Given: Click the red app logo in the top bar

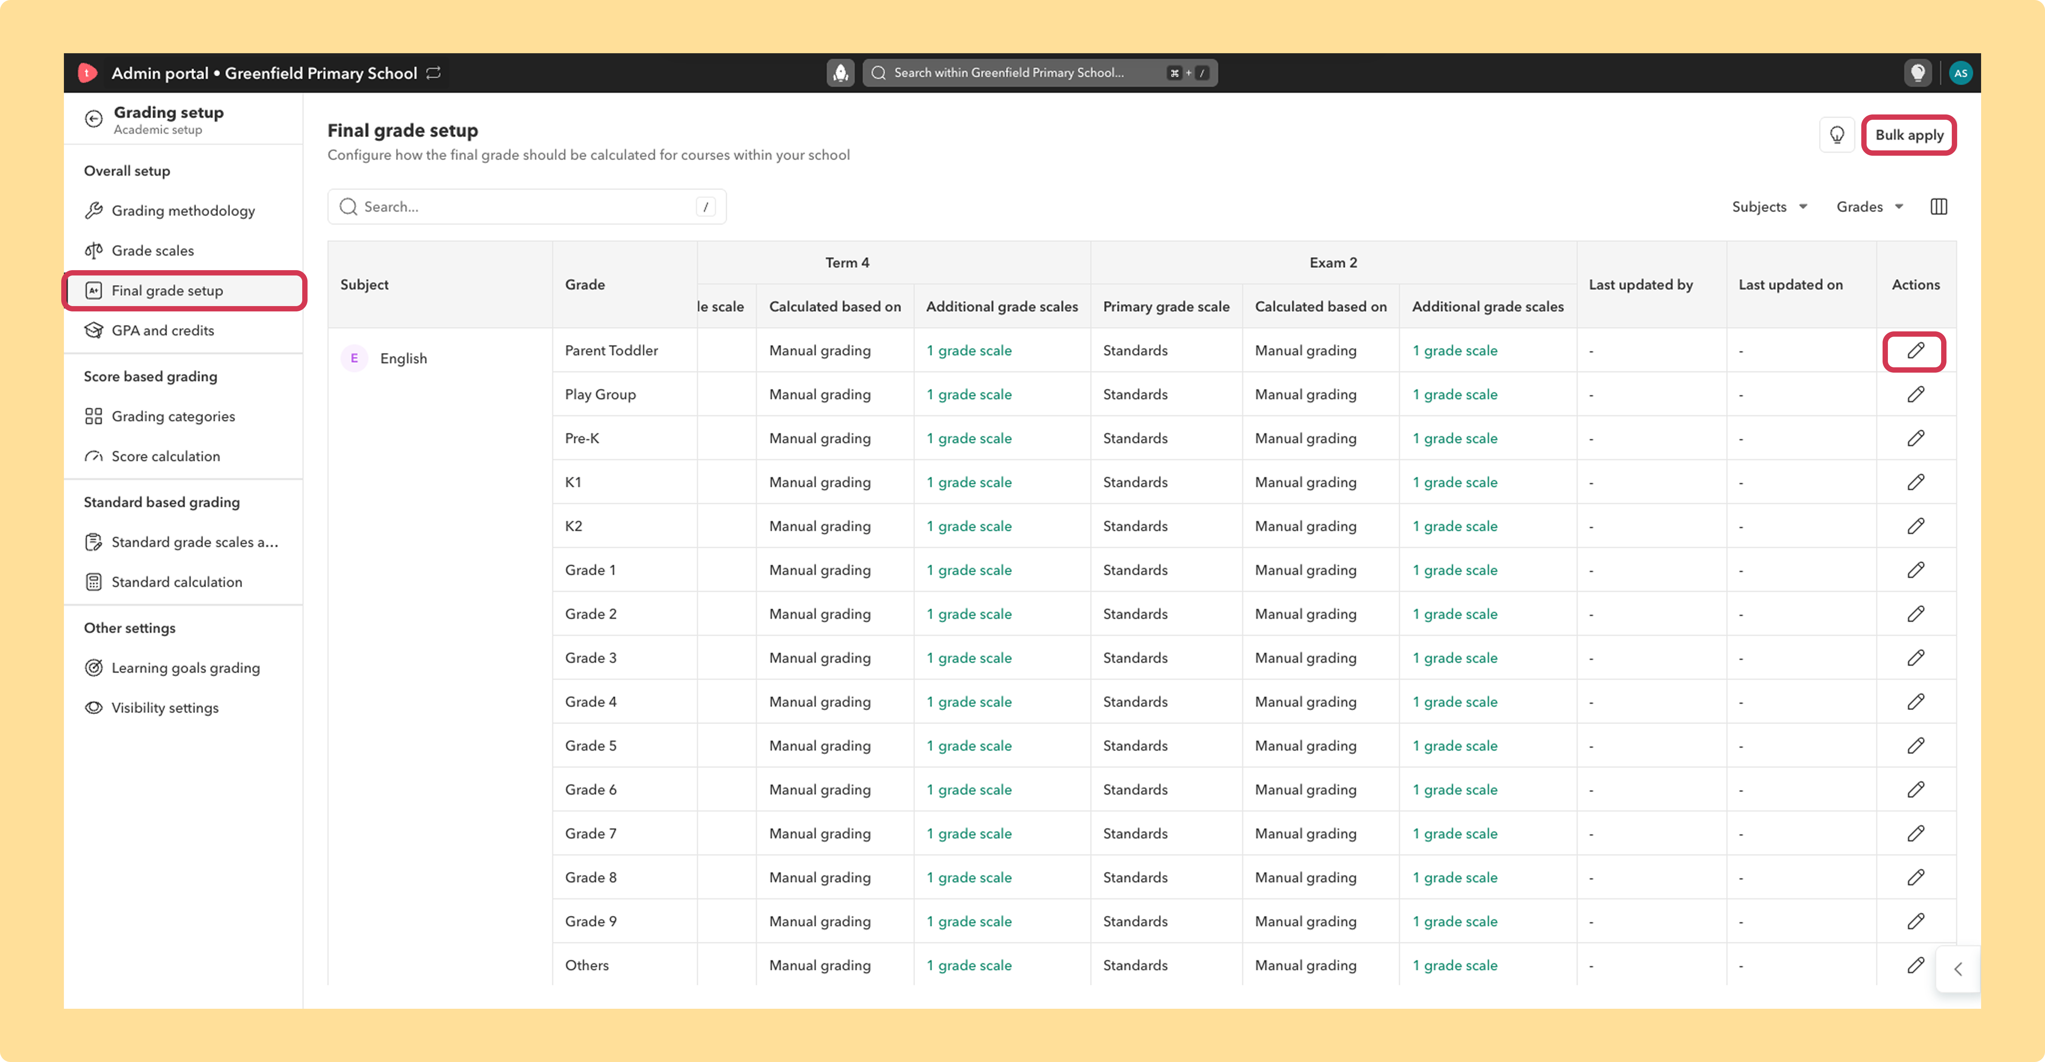Looking at the screenshot, I should [87, 73].
